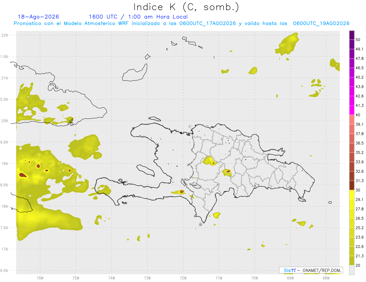The image size is (366, 282).
Task: Click the legend value "27.8"
Action: (360, 209)
